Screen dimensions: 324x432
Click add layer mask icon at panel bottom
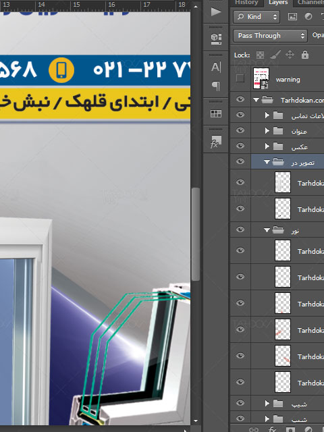(x=291, y=429)
